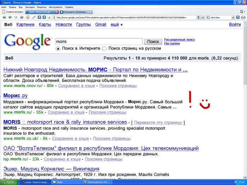The width and height of the screenshot is (247, 185).
Task: Open the Настройки link
Action: point(172,44)
